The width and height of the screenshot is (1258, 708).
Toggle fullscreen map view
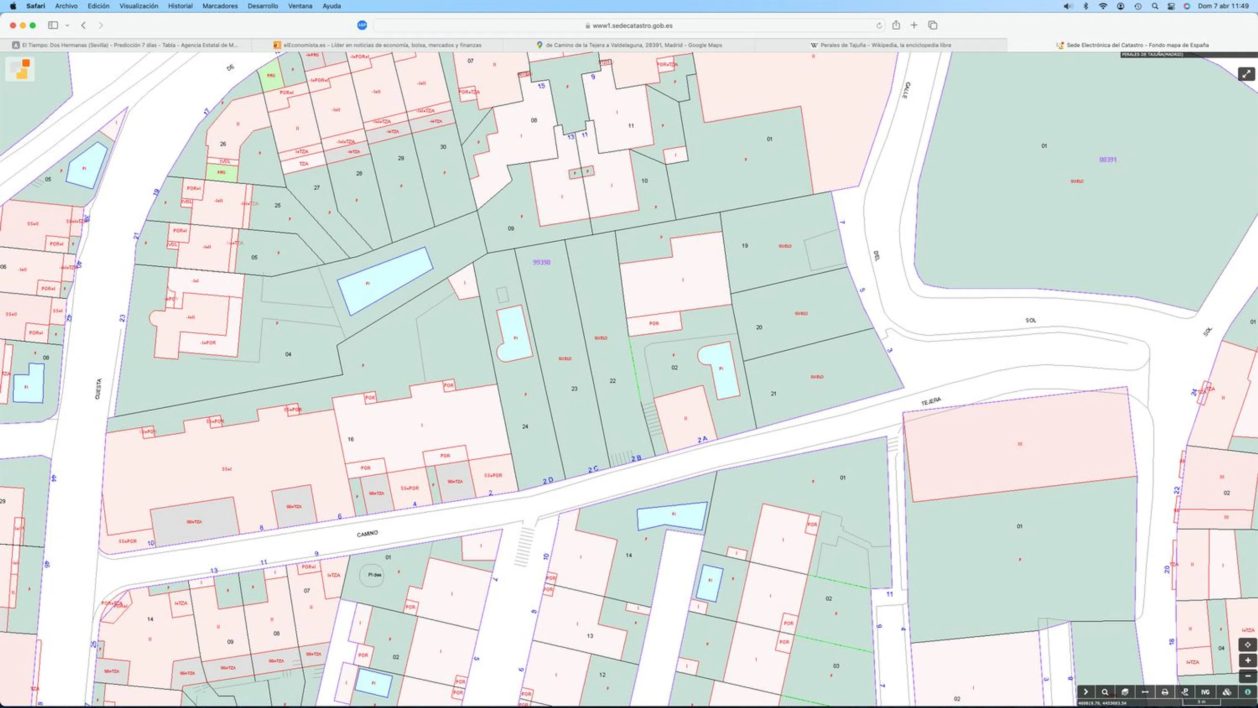tap(1246, 74)
